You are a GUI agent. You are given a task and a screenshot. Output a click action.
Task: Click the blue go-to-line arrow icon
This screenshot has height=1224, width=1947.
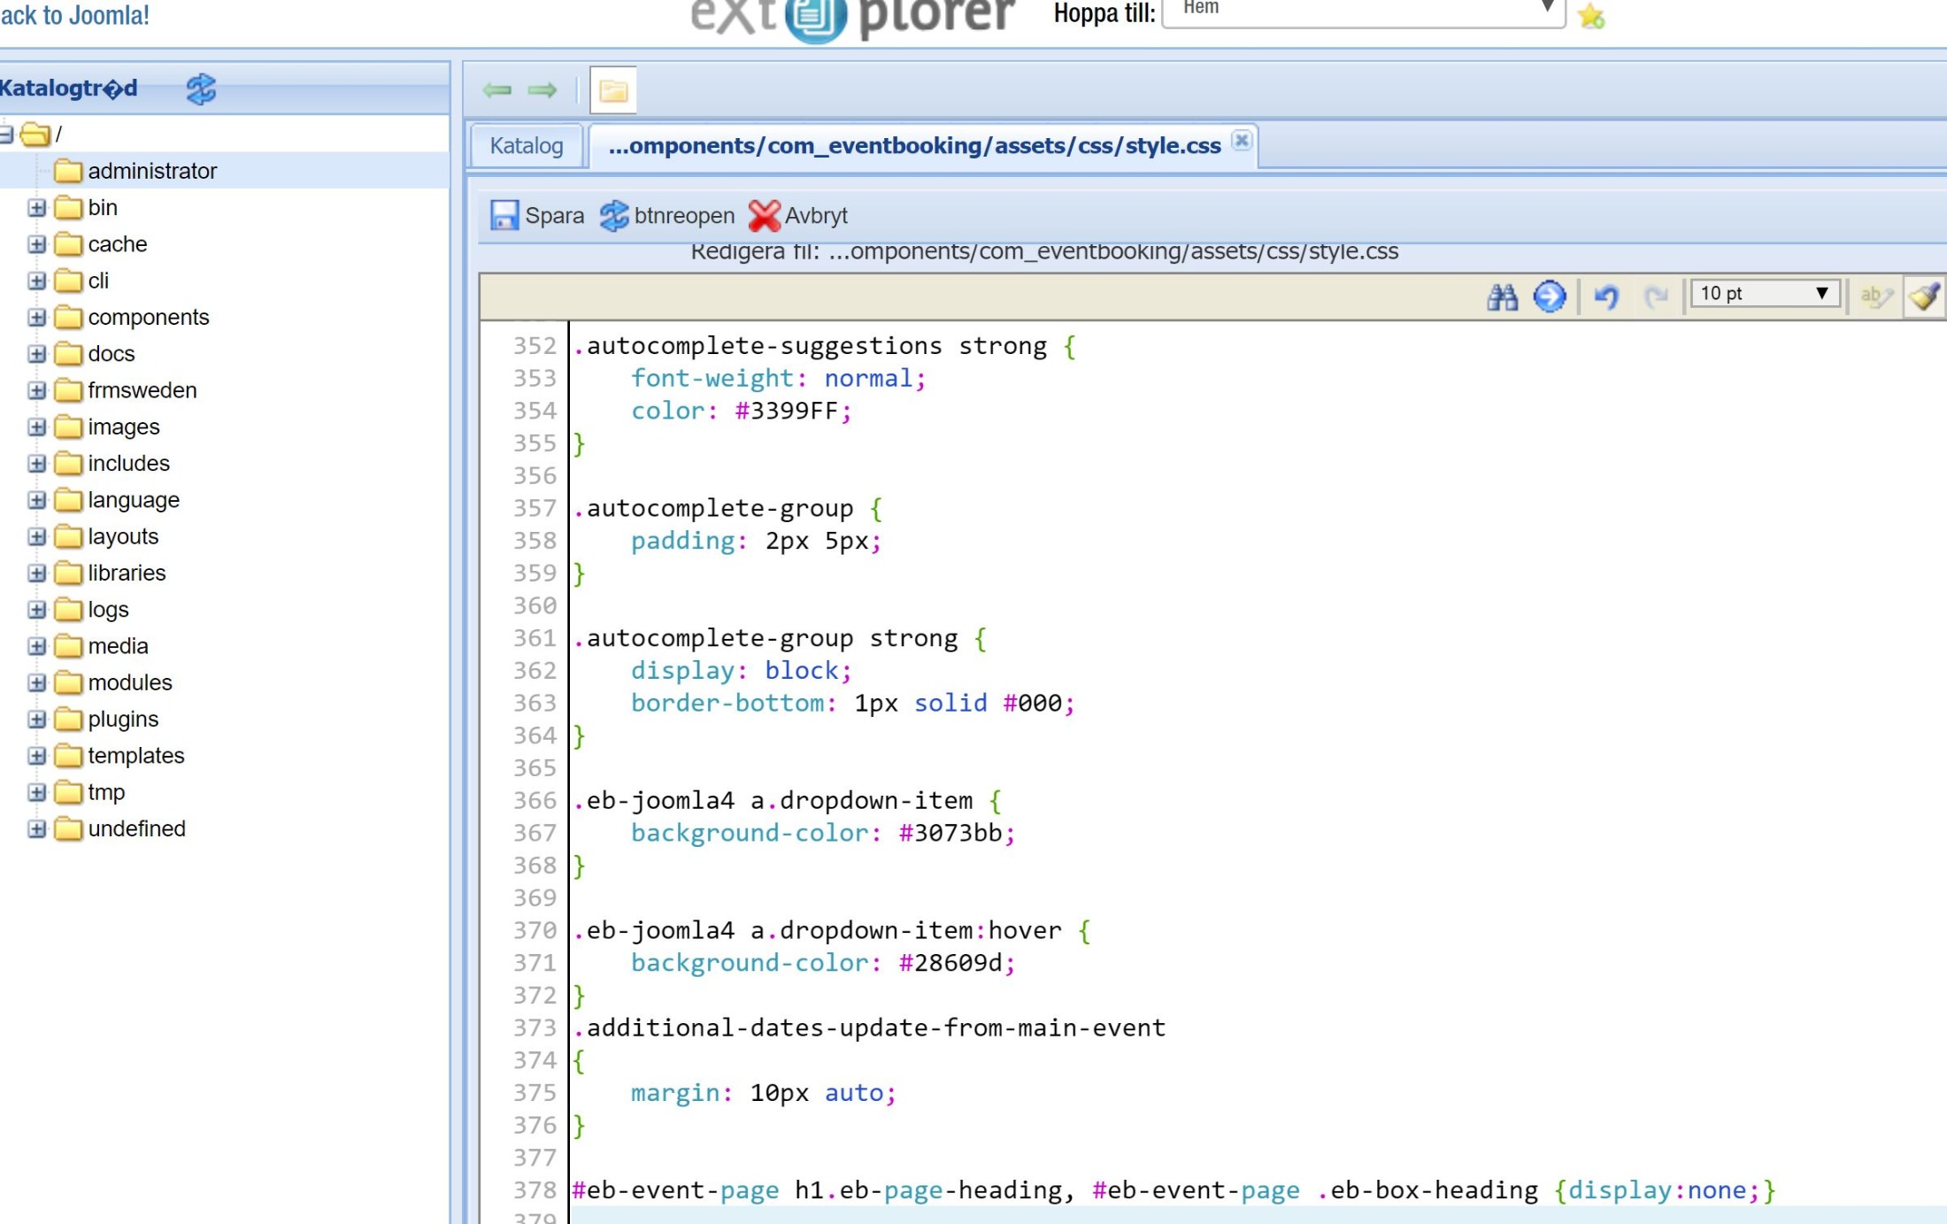click(1550, 296)
